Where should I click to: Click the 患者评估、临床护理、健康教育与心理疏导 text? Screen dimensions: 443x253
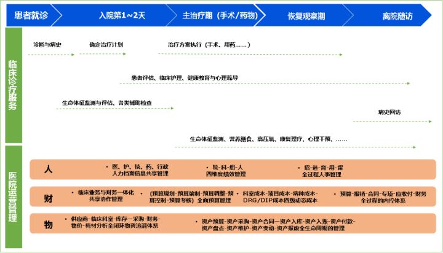(185, 77)
